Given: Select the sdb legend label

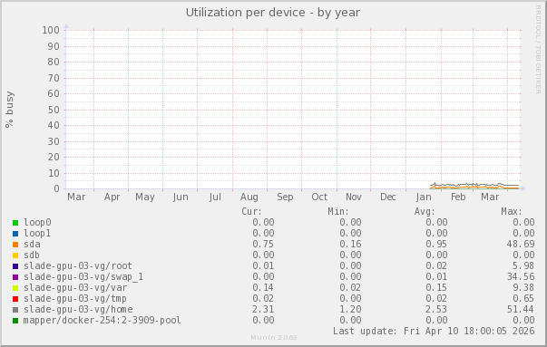Looking at the screenshot, I should (x=32, y=255).
